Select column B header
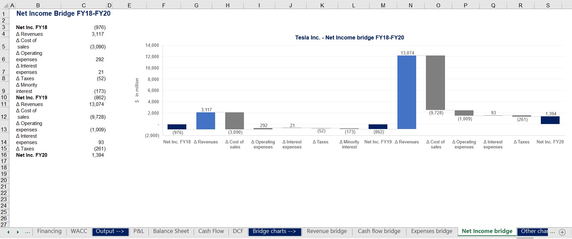The height and width of the screenshot is (239, 572). click(x=38, y=5)
